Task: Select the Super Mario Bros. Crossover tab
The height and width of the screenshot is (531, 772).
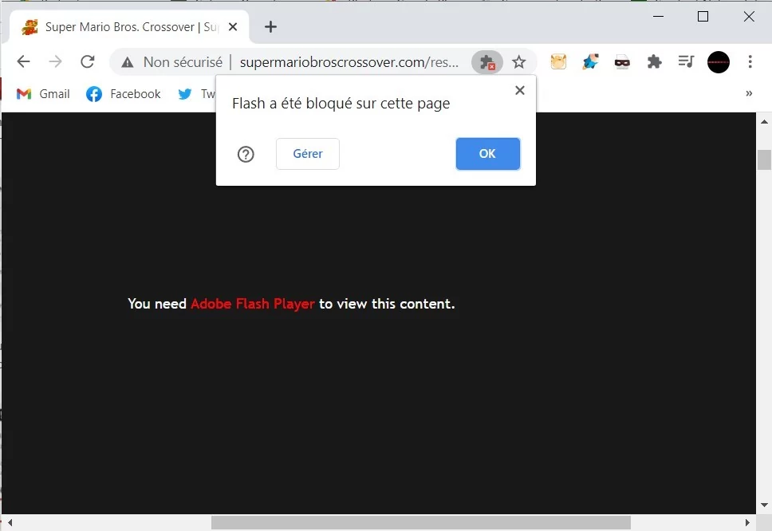Action: pos(129,26)
